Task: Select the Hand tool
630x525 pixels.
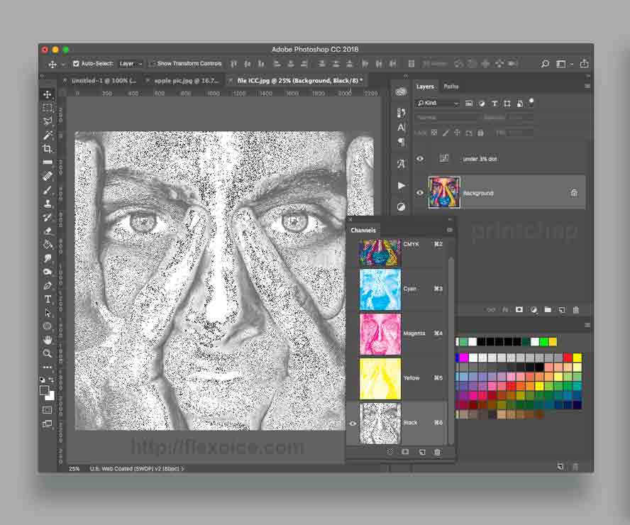Action: 48,340
